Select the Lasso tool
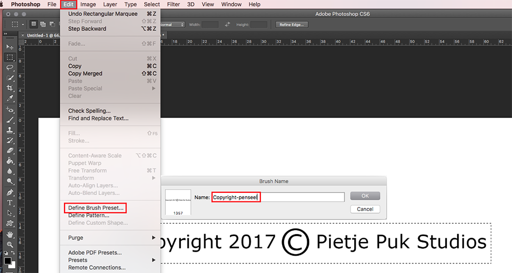The width and height of the screenshot is (512, 273). click(10, 68)
